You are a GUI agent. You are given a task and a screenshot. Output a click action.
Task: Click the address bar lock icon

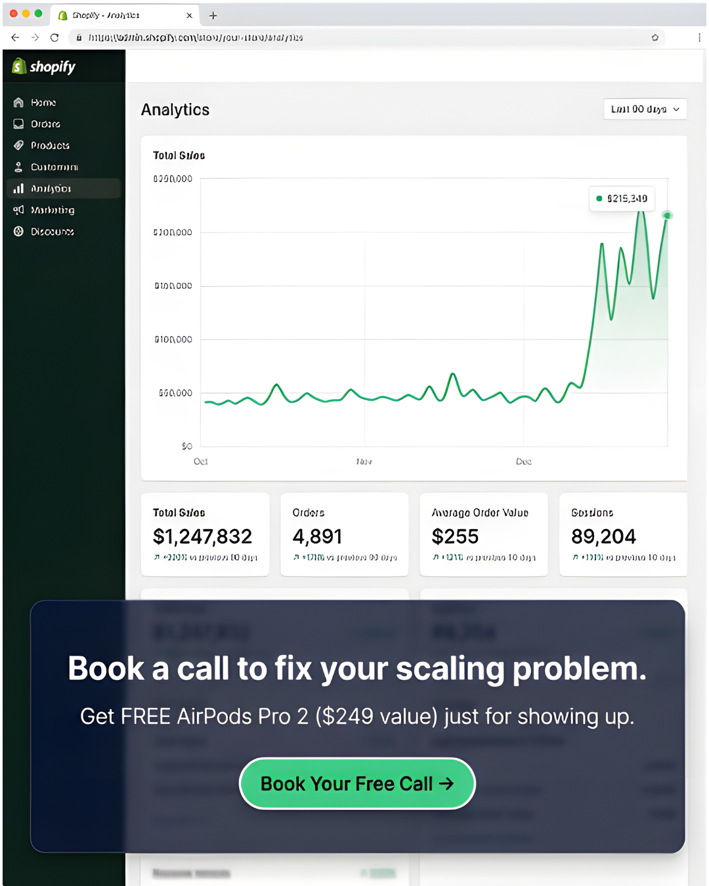point(79,37)
